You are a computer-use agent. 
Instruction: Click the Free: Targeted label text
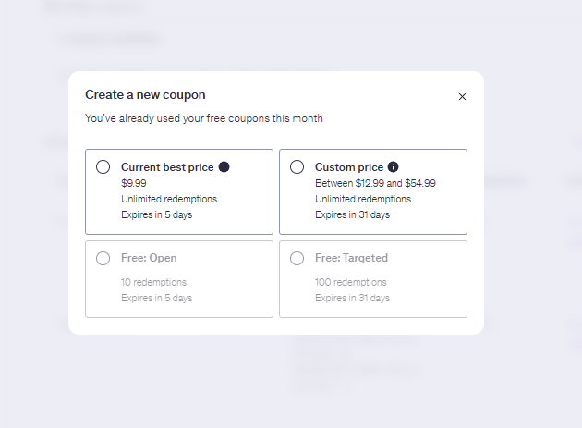click(x=351, y=258)
